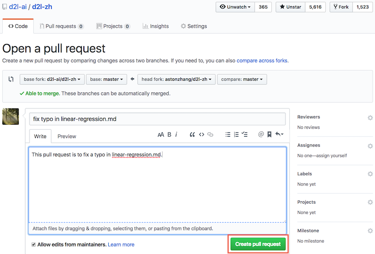Open the head fork astonzhang/d2l-zh dropdown
Screen dimensions: 375x254
click(176, 79)
